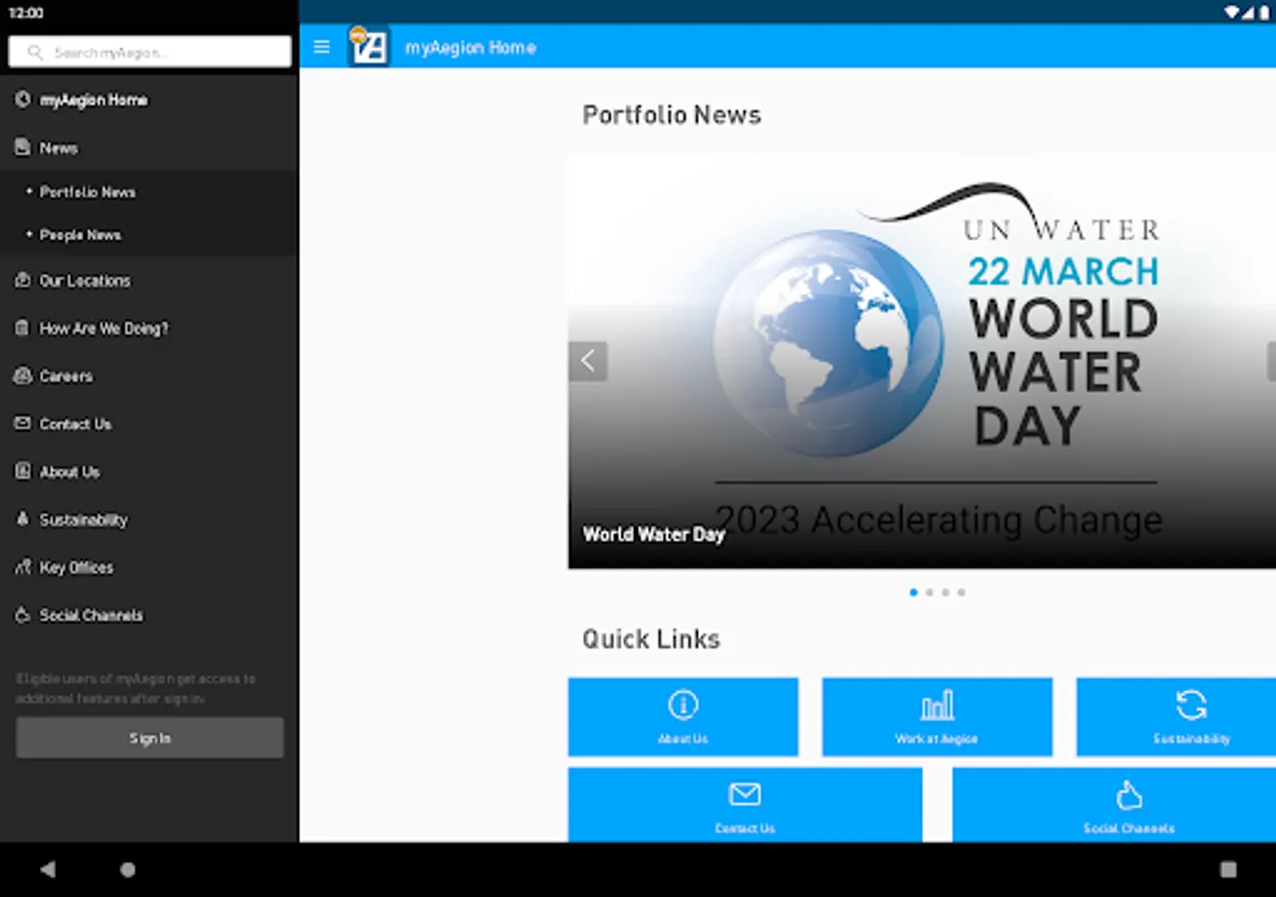Click the Quick Links section heading
Image resolution: width=1276 pixels, height=897 pixels.
651,639
